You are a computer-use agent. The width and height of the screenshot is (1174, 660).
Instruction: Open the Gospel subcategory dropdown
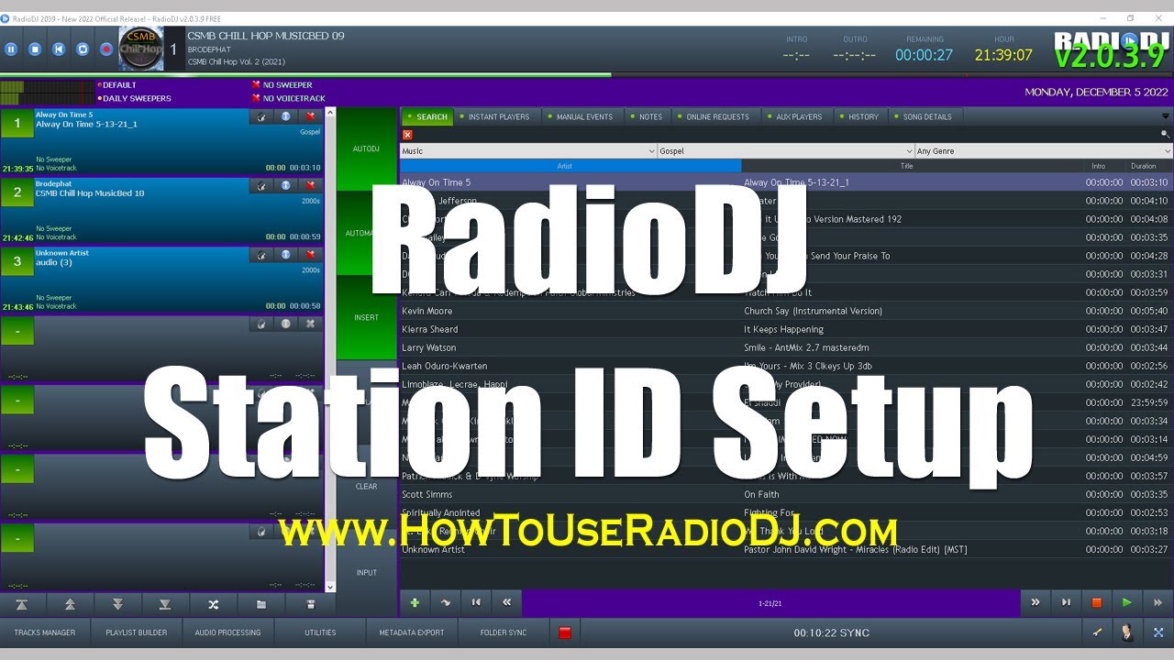tap(786, 151)
